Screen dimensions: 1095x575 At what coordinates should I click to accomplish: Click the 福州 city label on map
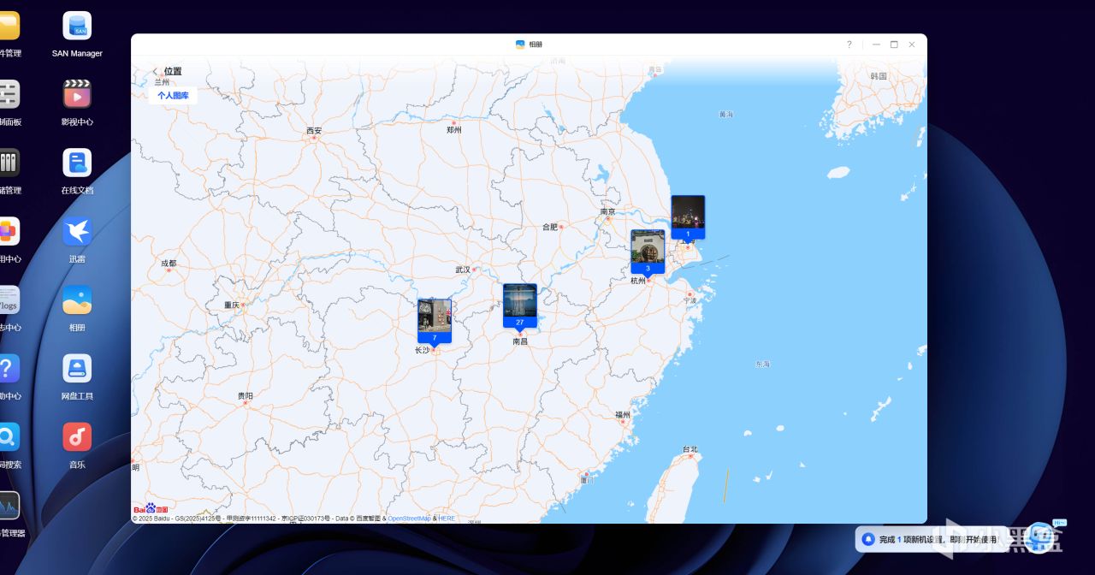(x=622, y=414)
